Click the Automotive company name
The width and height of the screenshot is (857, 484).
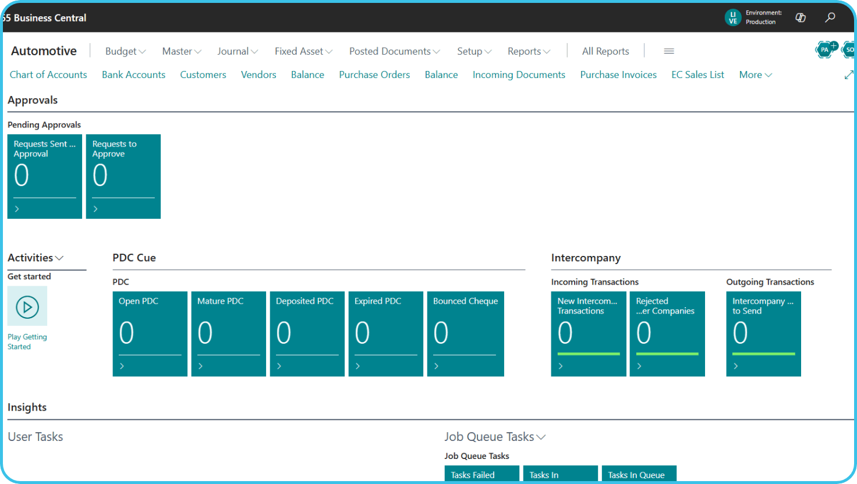44,51
